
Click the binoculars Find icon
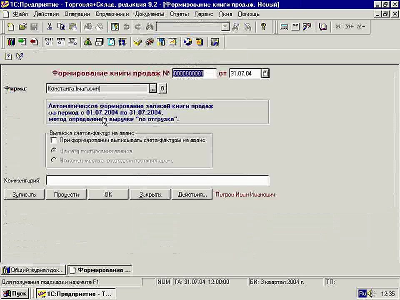point(150,27)
